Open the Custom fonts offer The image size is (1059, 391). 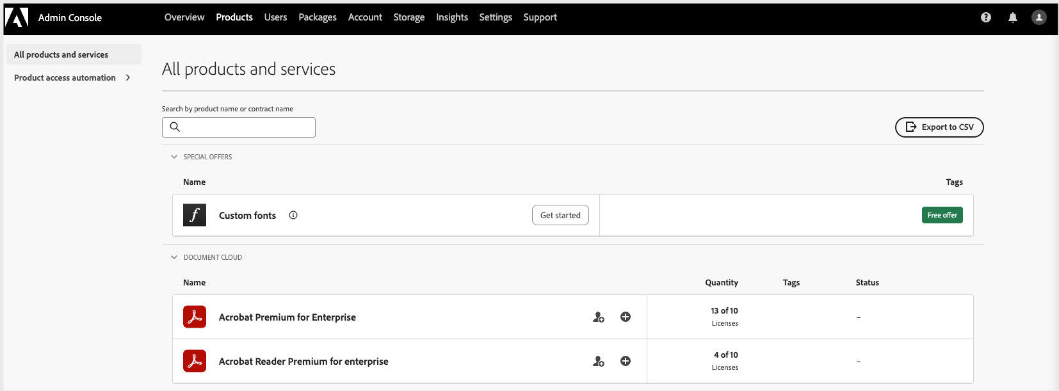247,215
